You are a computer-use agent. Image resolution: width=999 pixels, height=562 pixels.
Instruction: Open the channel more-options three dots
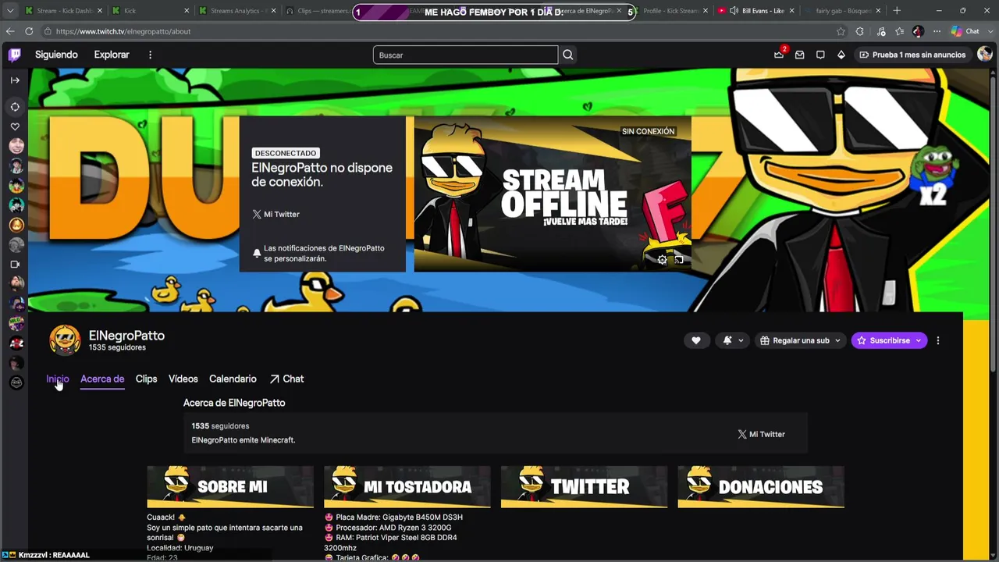point(938,340)
